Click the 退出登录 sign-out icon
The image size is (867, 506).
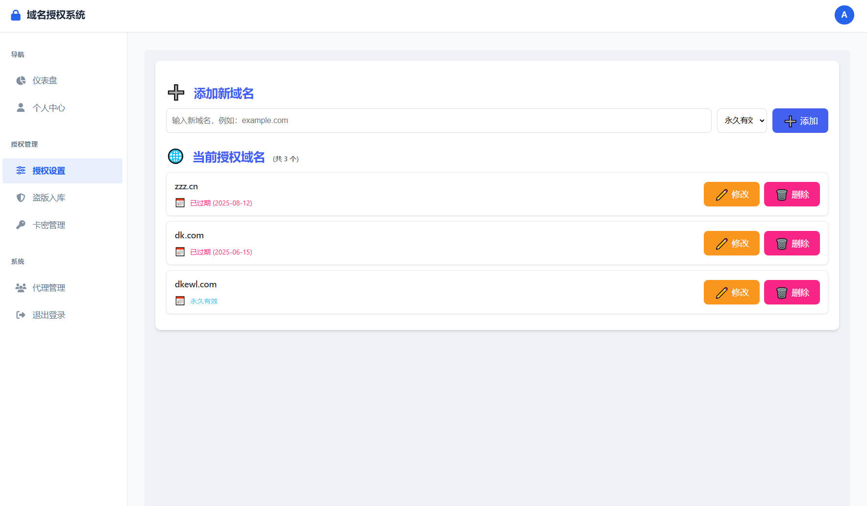pyautogui.click(x=21, y=315)
